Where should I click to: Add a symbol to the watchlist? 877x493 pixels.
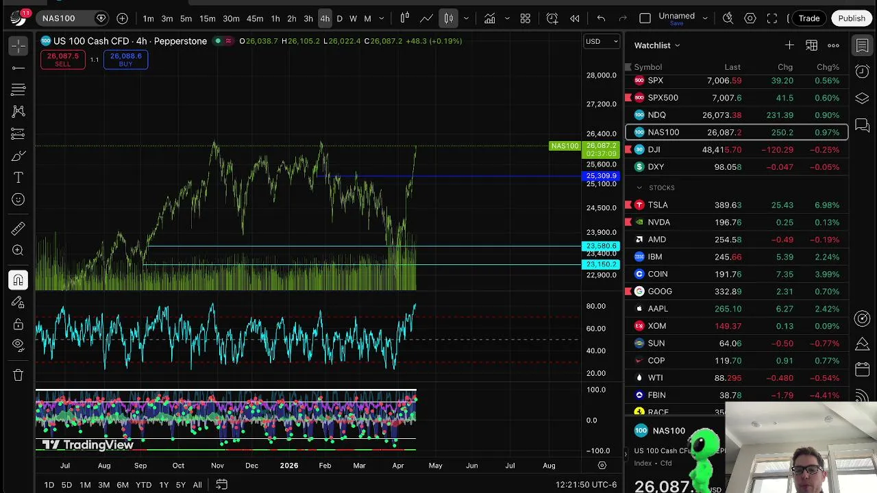point(789,45)
